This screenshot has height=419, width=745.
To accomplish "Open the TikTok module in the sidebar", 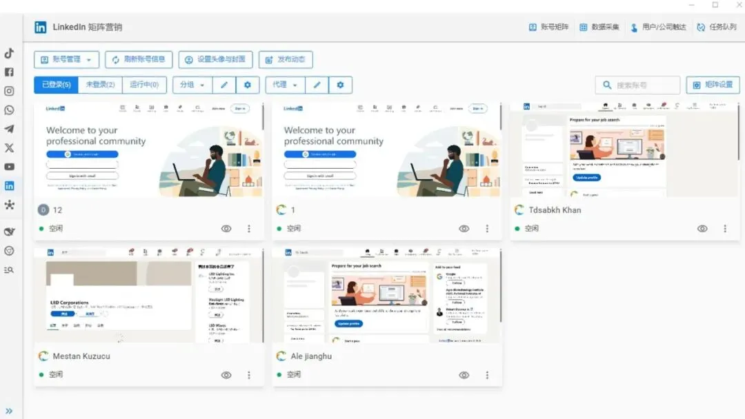I will coord(9,53).
